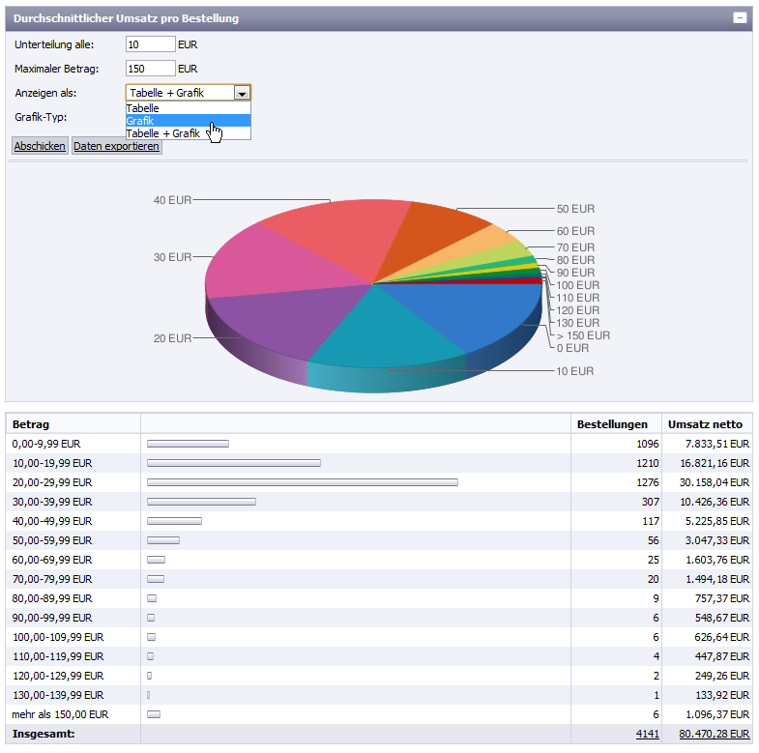The image size is (759, 753).
Task: Click revenue value 7.833,51 EUR
Action: click(x=716, y=444)
